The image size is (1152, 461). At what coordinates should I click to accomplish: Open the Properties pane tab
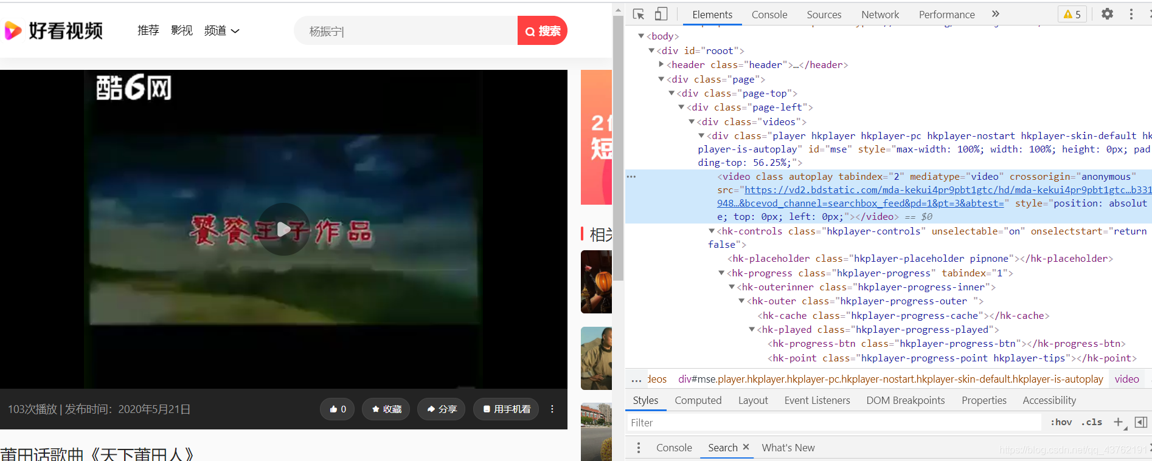click(x=984, y=400)
